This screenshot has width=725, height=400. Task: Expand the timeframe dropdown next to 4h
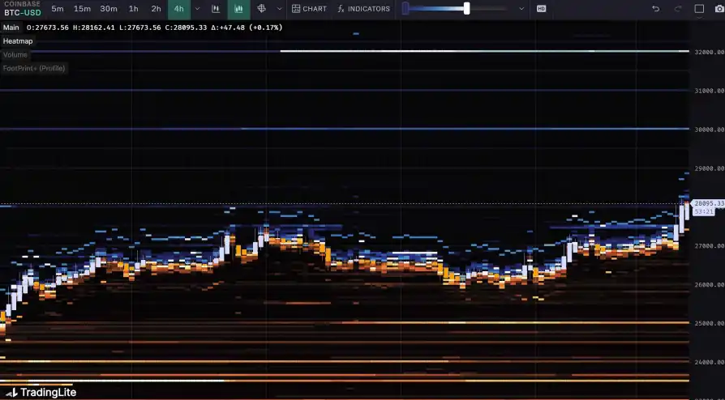point(197,9)
